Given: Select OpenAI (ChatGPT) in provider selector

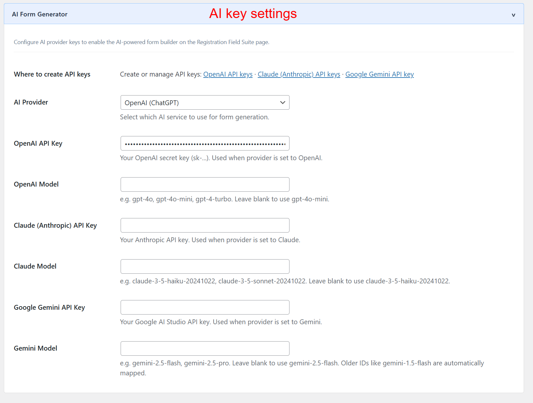Looking at the screenshot, I should coord(205,102).
